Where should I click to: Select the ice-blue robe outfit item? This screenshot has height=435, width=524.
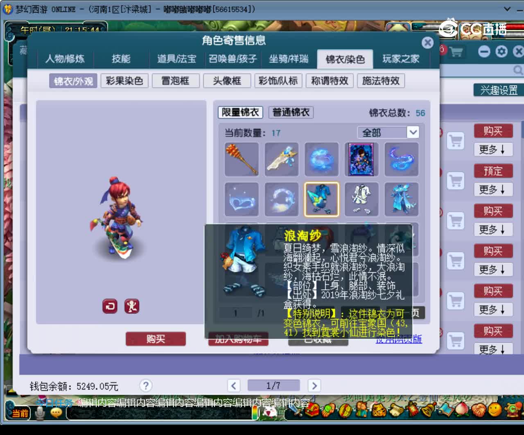(x=402, y=199)
